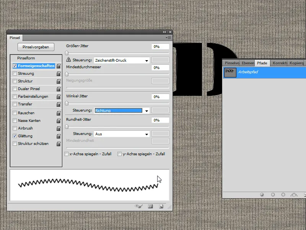Image resolution: width=306 pixels, height=230 pixels.
Task: Click the Mindestdurchmesser slider handle
Action: point(67,74)
